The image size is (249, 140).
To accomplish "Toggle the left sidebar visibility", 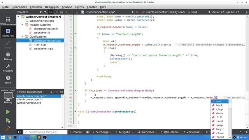I will pyautogui.click(x=19, y=132).
